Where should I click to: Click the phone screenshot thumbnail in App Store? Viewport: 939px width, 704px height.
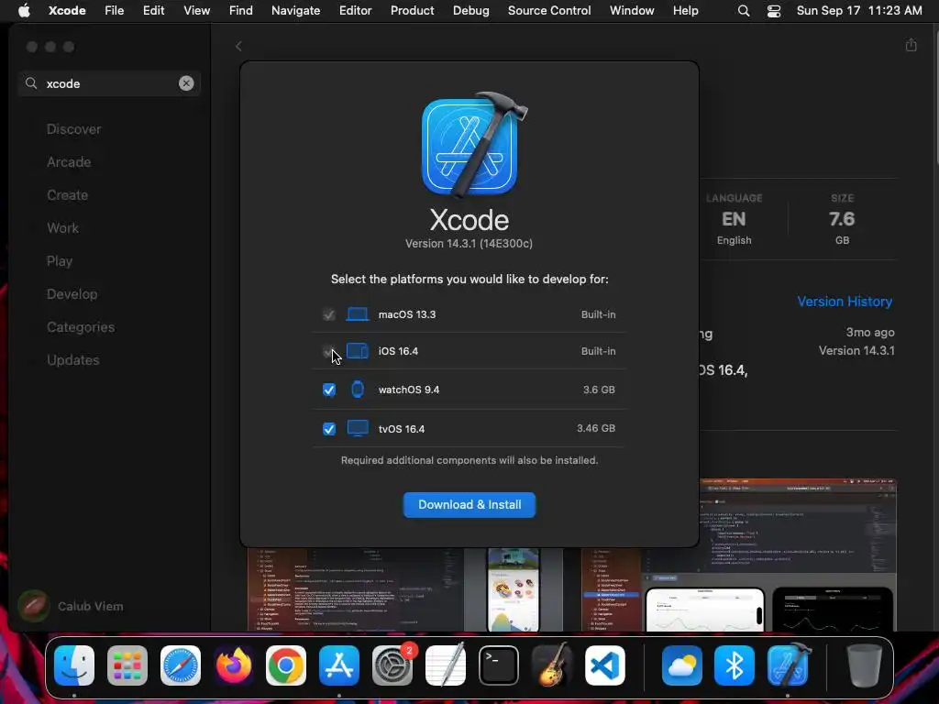point(514,589)
